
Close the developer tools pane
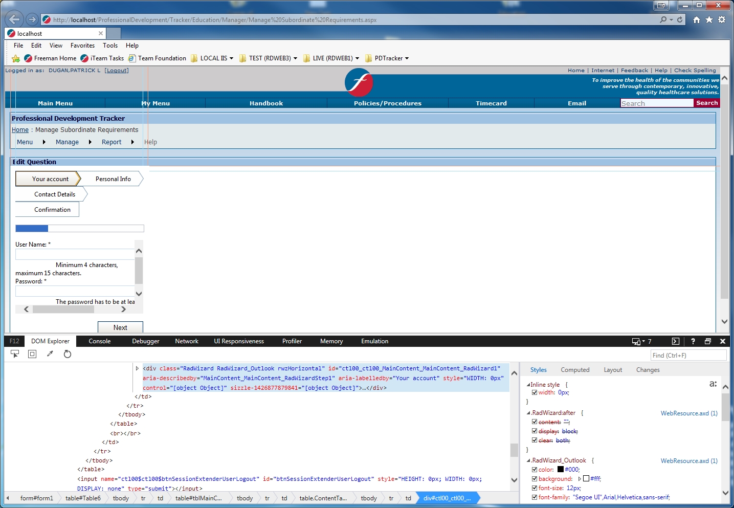coord(723,341)
